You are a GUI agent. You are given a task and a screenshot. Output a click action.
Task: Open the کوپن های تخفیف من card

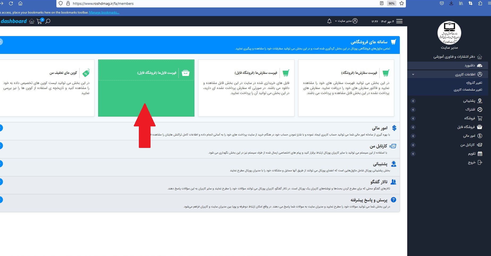[47, 88]
